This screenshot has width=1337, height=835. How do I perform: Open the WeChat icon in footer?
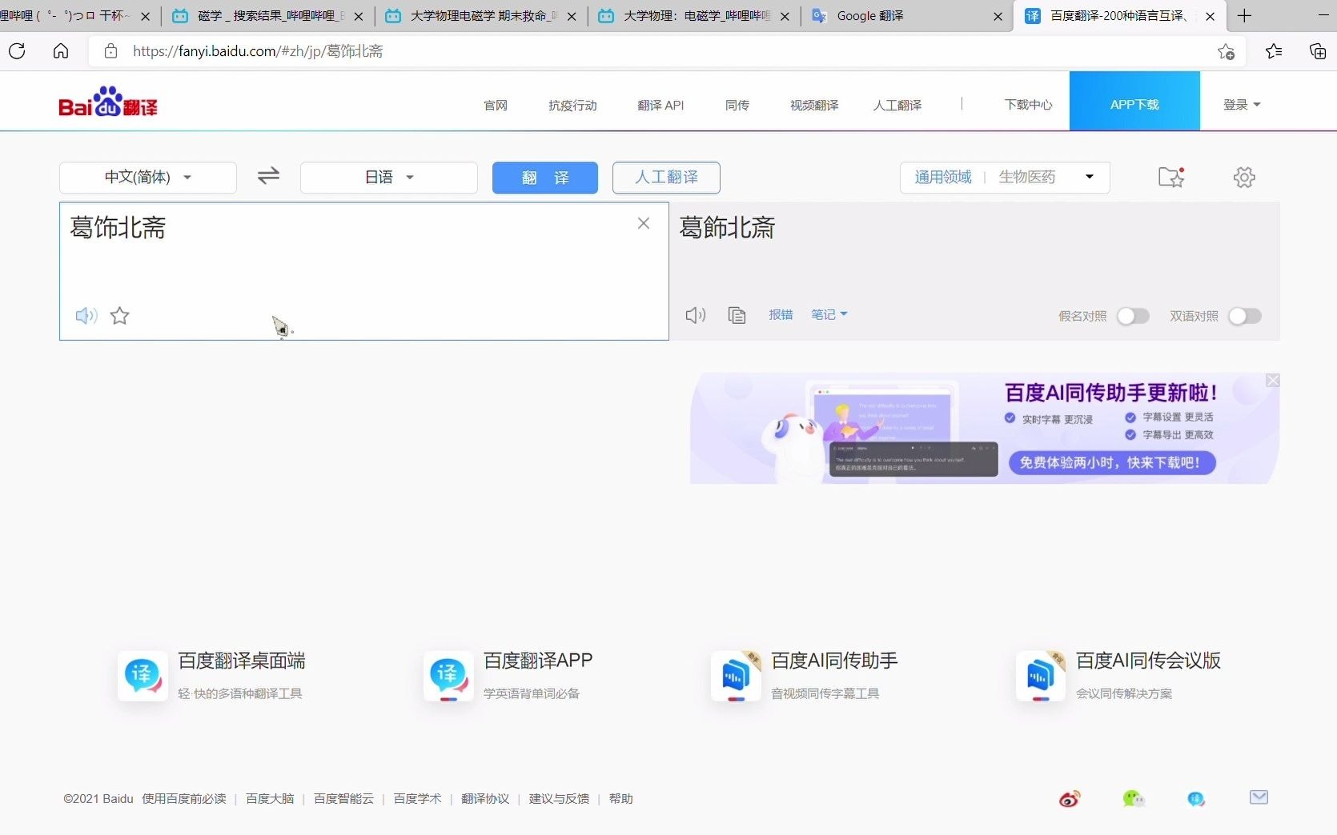(x=1134, y=798)
